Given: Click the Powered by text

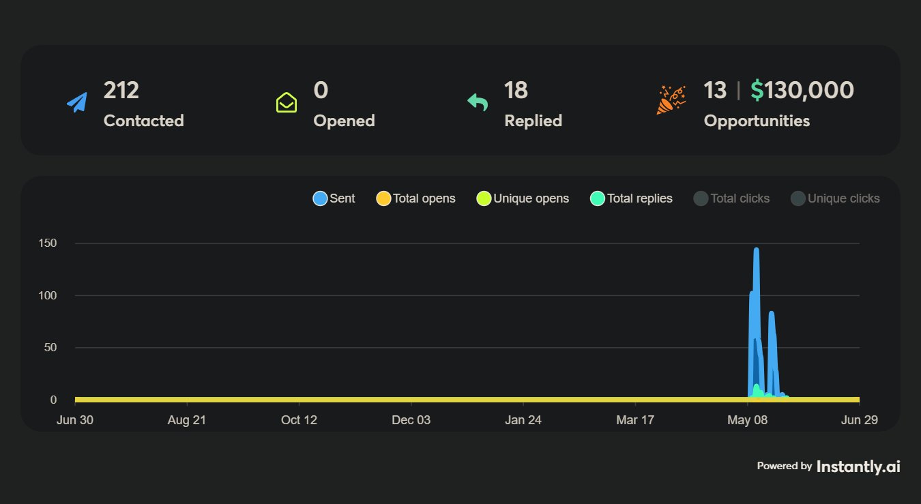Looking at the screenshot, I should click(x=785, y=466).
